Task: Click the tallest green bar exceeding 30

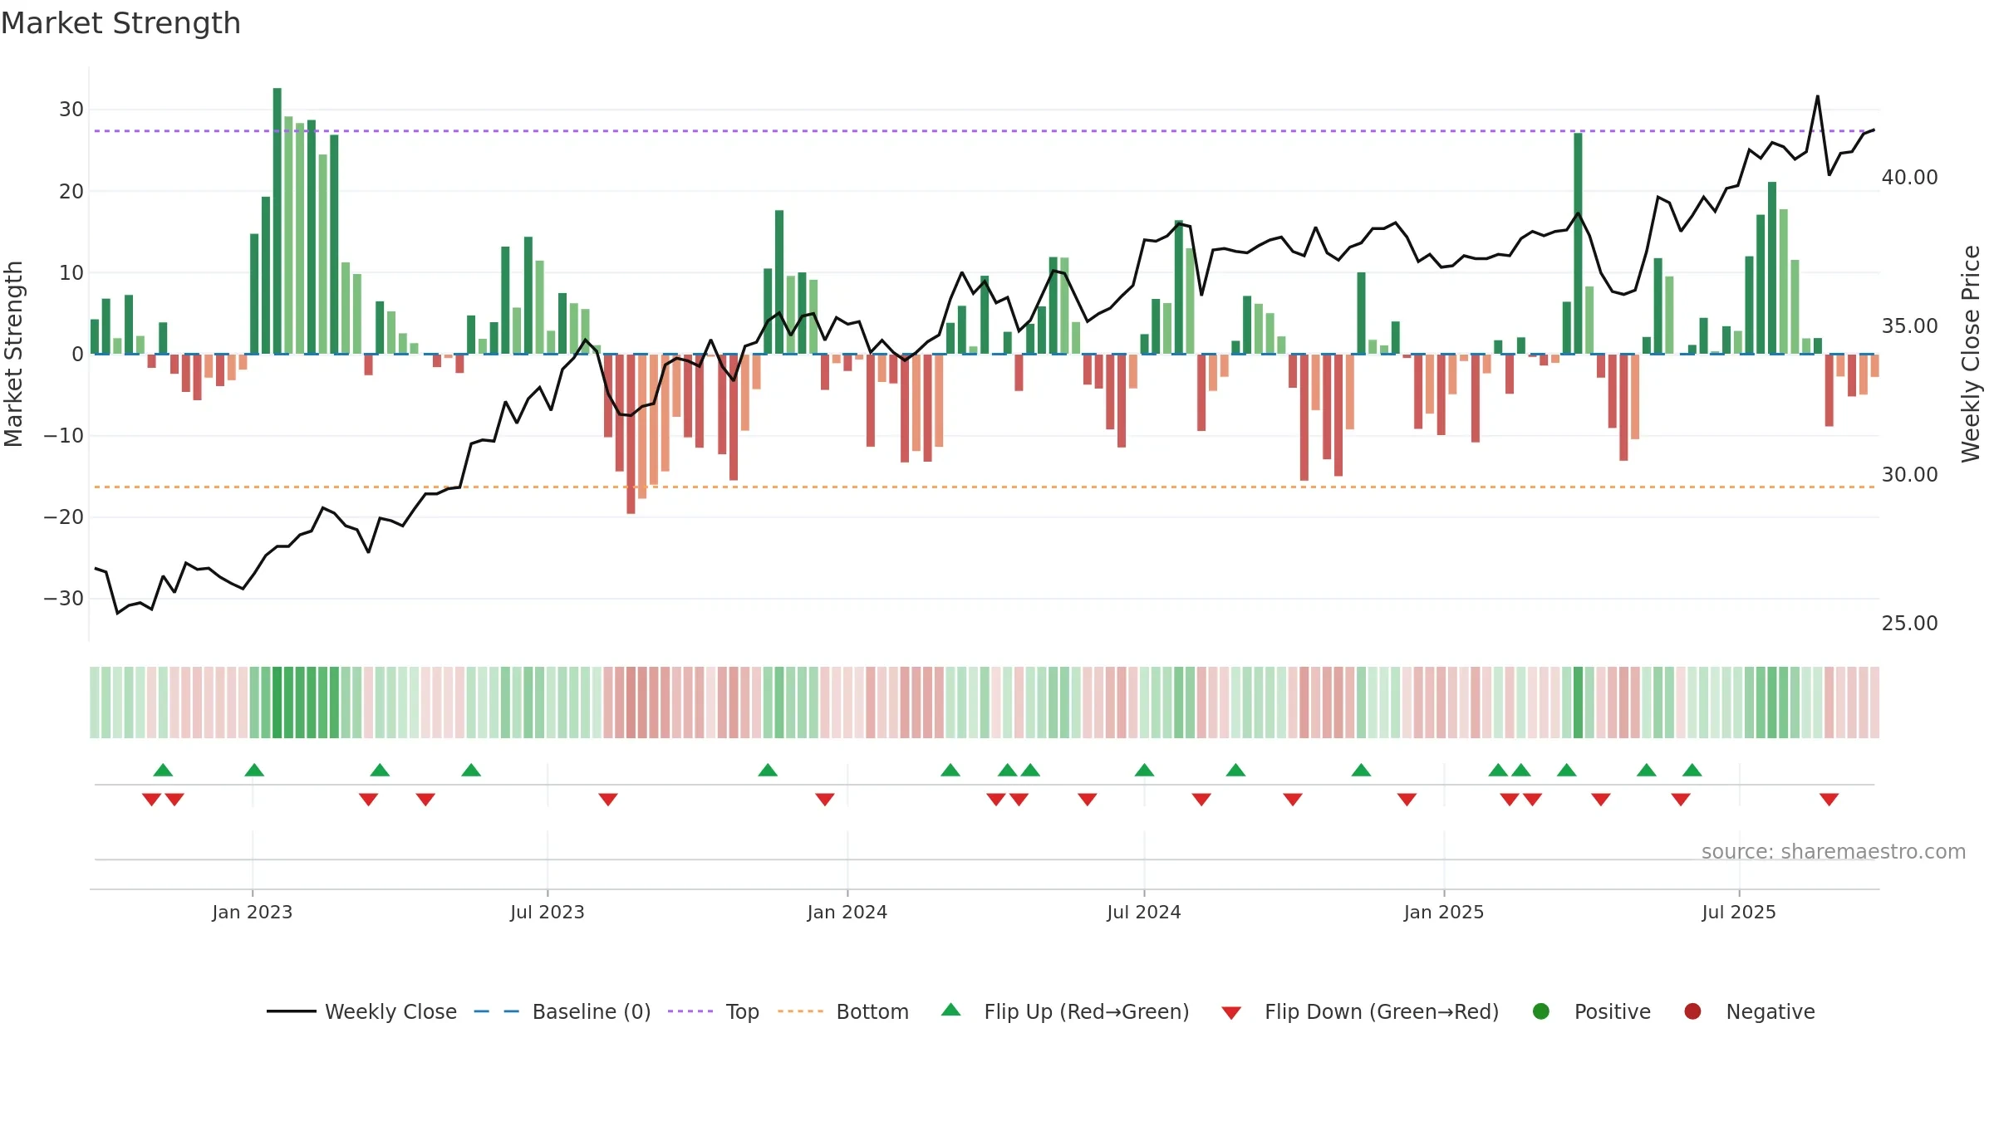Action: tap(277, 221)
